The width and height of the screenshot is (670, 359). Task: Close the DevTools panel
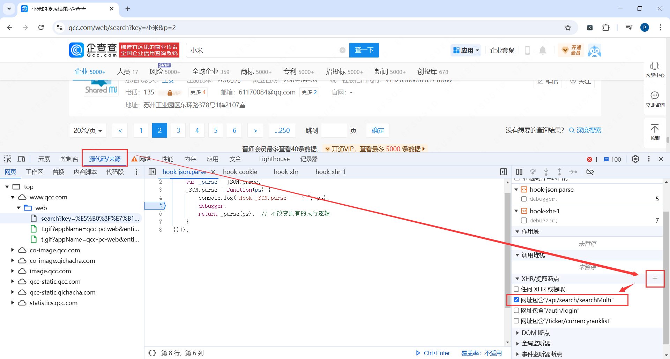(661, 159)
